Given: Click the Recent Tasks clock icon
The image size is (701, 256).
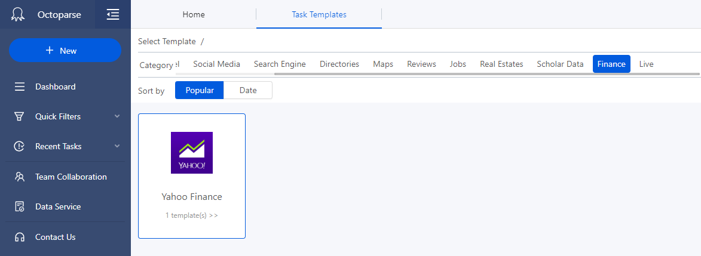Looking at the screenshot, I should [19, 147].
